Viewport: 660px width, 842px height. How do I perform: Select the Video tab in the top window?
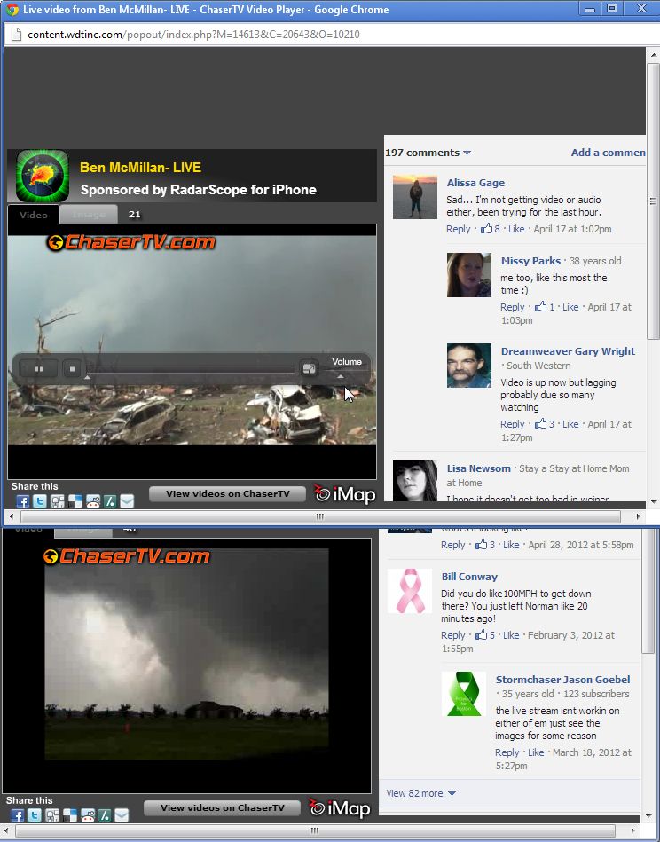34,215
